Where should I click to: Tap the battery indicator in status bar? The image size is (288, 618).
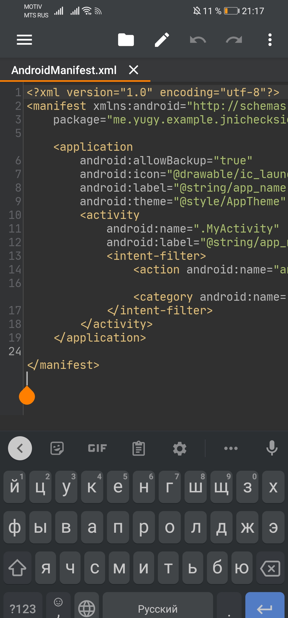(231, 11)
